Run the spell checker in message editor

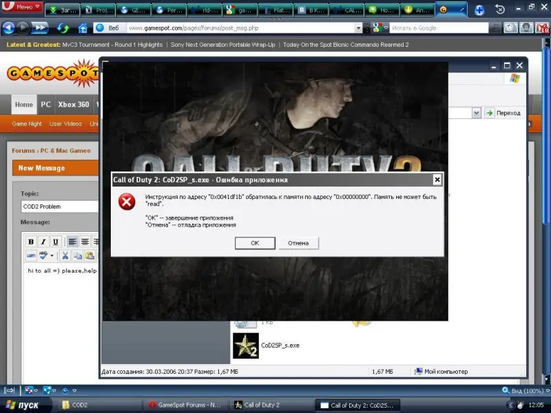click(x=43, y=255)
